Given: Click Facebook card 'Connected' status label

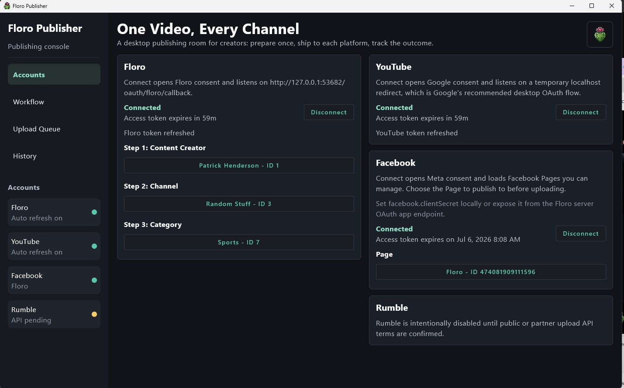Looking at the screenshot, I should point(394,229).
